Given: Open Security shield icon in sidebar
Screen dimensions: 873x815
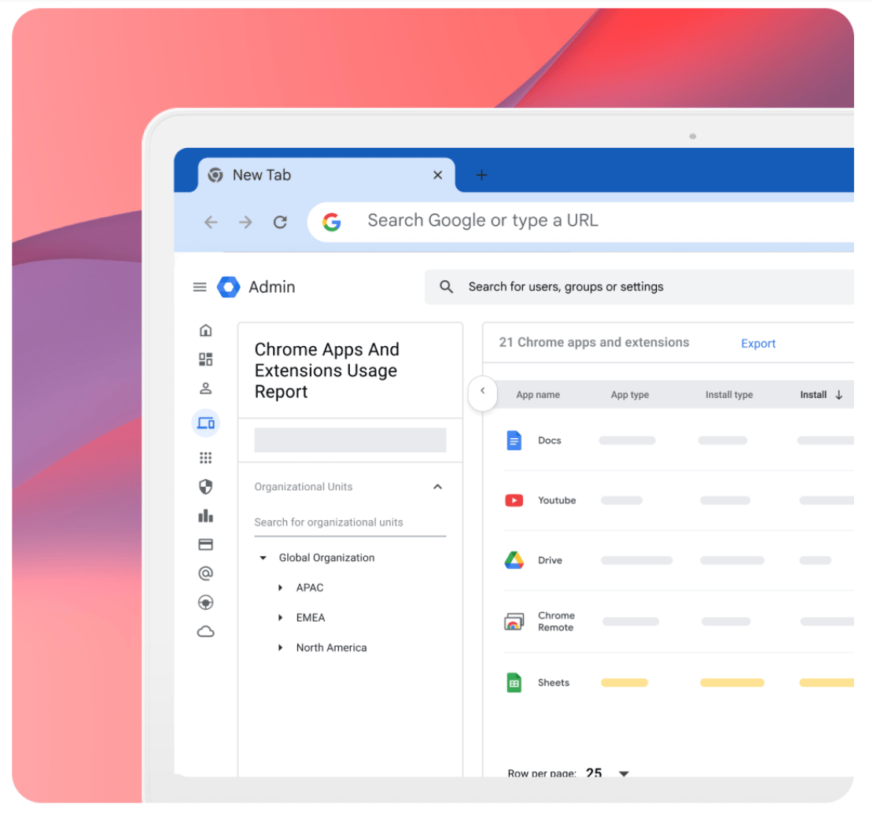Looking at the screenshot, I should 205,487.
